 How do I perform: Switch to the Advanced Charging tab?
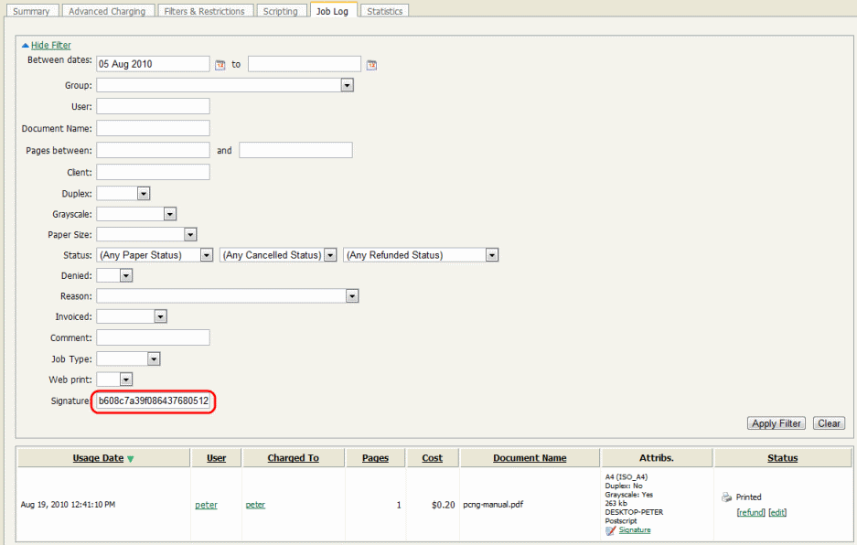[107, 11]
